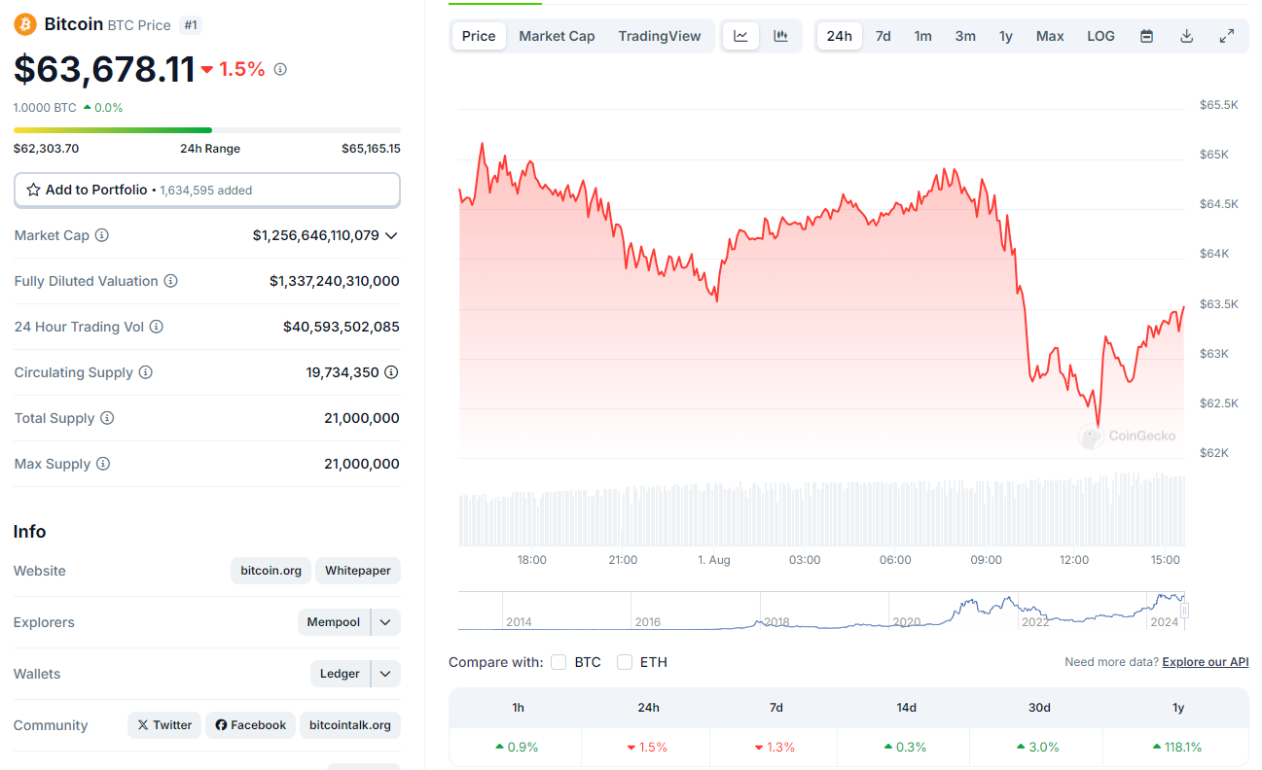Open the Ledger wallets dropdown arrow
This screenshot has width=1262, height=770.
(386, 674)
